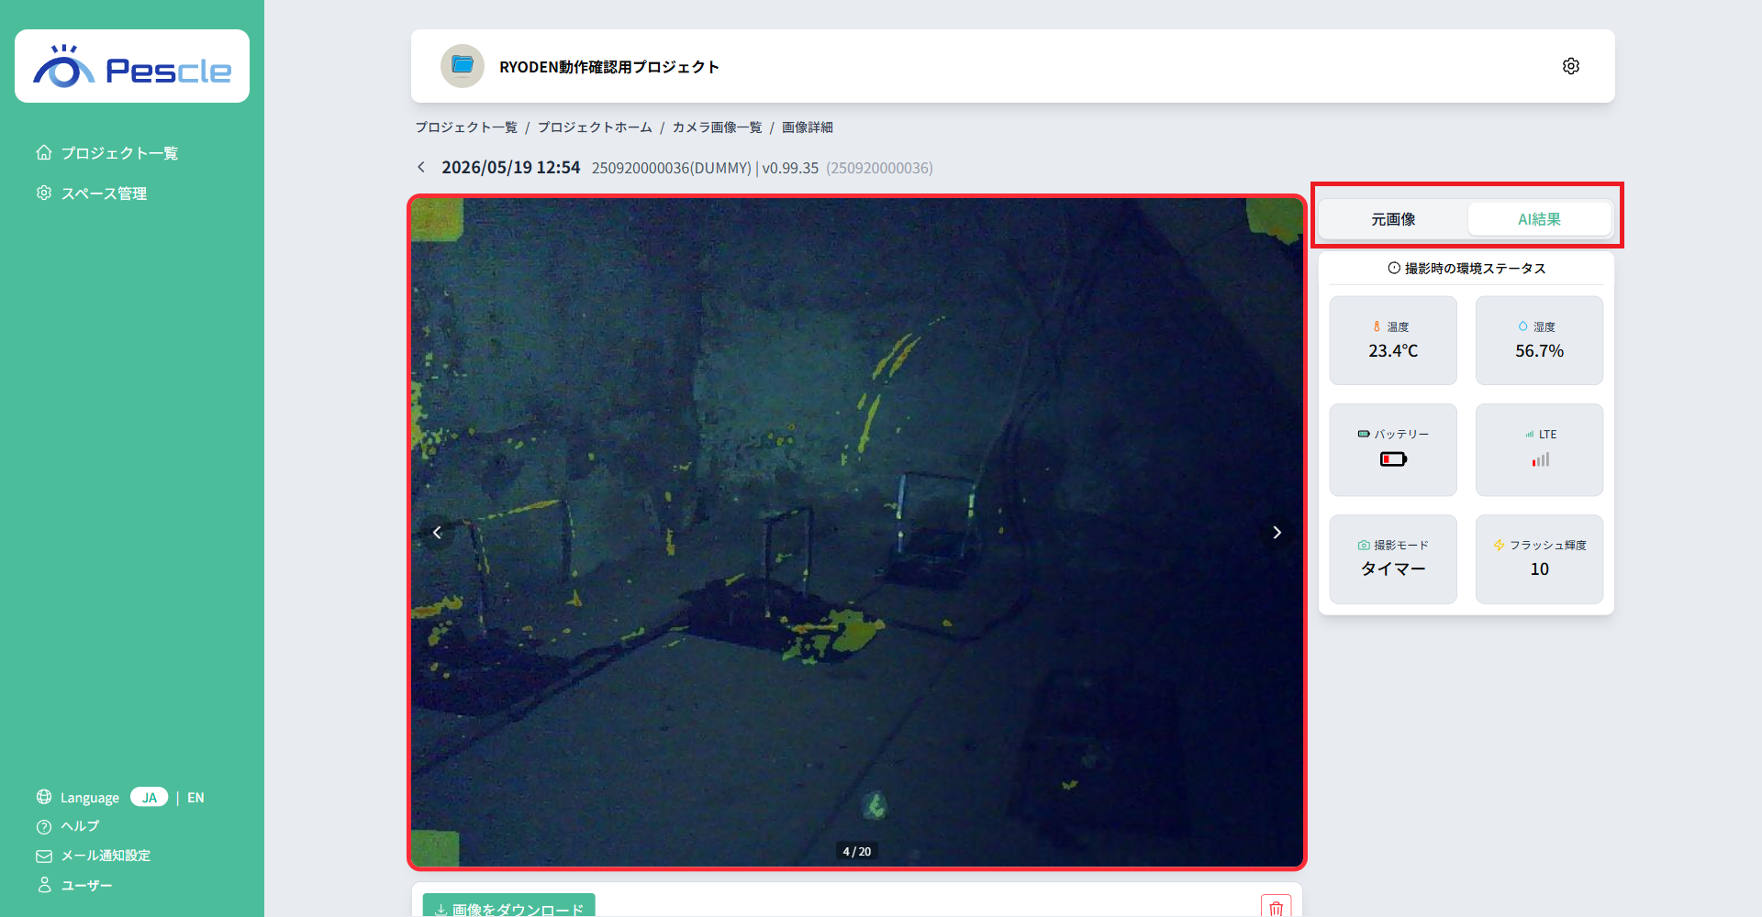Click the low battery status icon
Screen dimensions: 1762x917
pos(1393,459)
